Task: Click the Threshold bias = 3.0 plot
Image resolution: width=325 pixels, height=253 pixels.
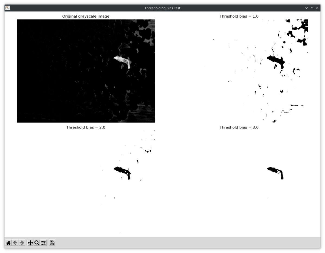Action: [x=239, y=182]
